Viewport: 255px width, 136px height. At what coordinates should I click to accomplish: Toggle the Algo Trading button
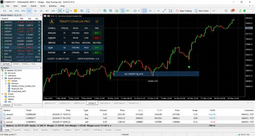[x=184, y=11]
